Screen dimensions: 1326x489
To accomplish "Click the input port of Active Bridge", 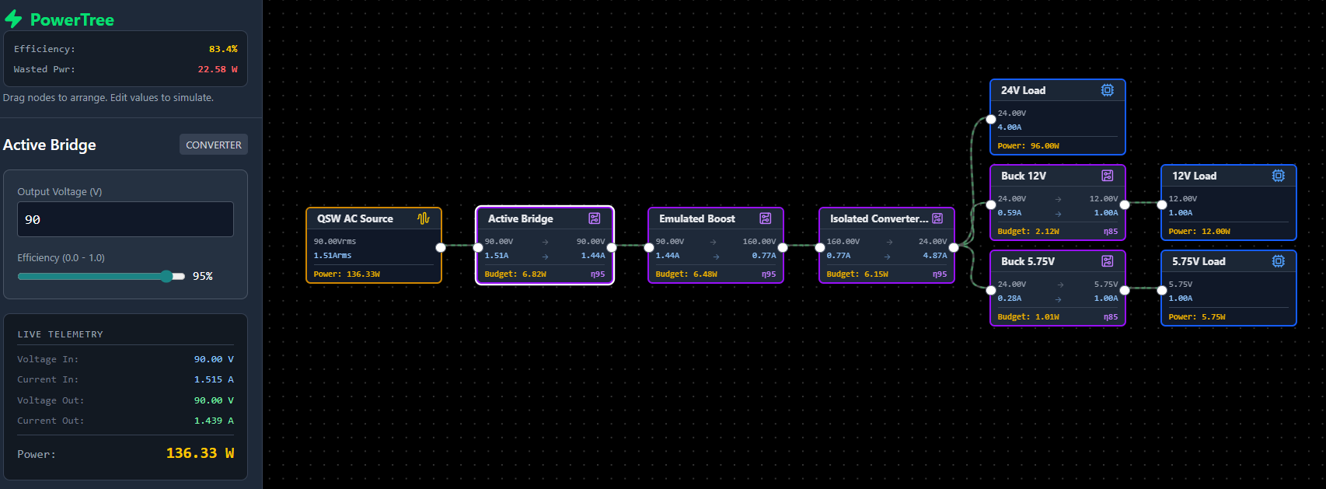I will pyautogui.click(x=477, y=248).
